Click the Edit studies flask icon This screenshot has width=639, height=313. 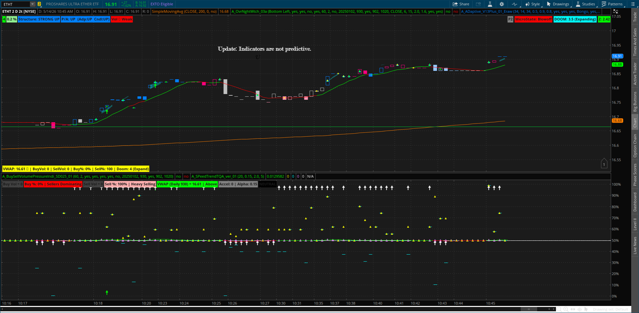[x=490, y=4]
